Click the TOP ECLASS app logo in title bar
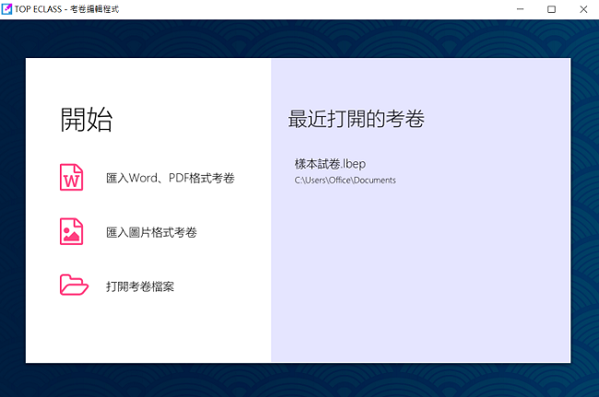The width and height of the screenshot is (599, 397). point(7,8)
